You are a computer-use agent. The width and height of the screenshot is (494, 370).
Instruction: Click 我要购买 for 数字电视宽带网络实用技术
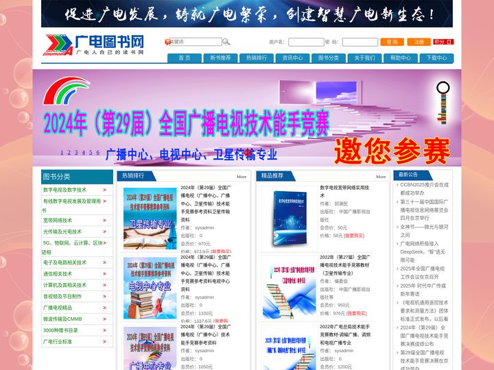tap(354, 236)
